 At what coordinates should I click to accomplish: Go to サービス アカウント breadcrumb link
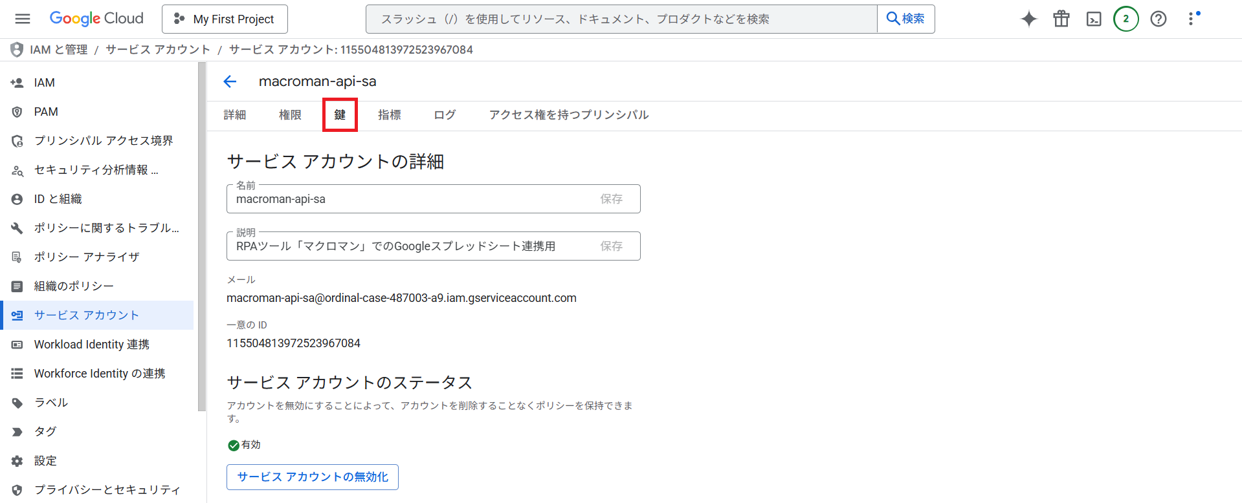click(158, 50)
